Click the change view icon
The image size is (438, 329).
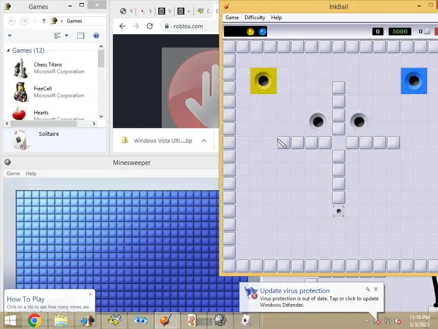57,36
